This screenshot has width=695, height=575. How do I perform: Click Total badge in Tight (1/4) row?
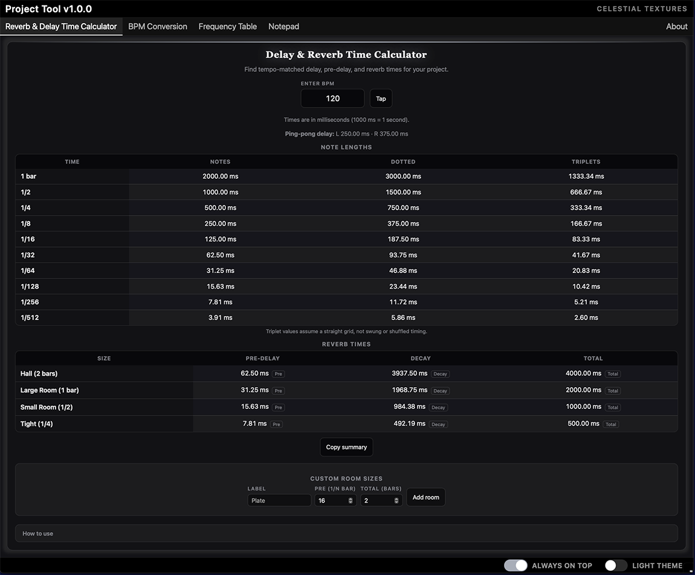pos(611,425)
